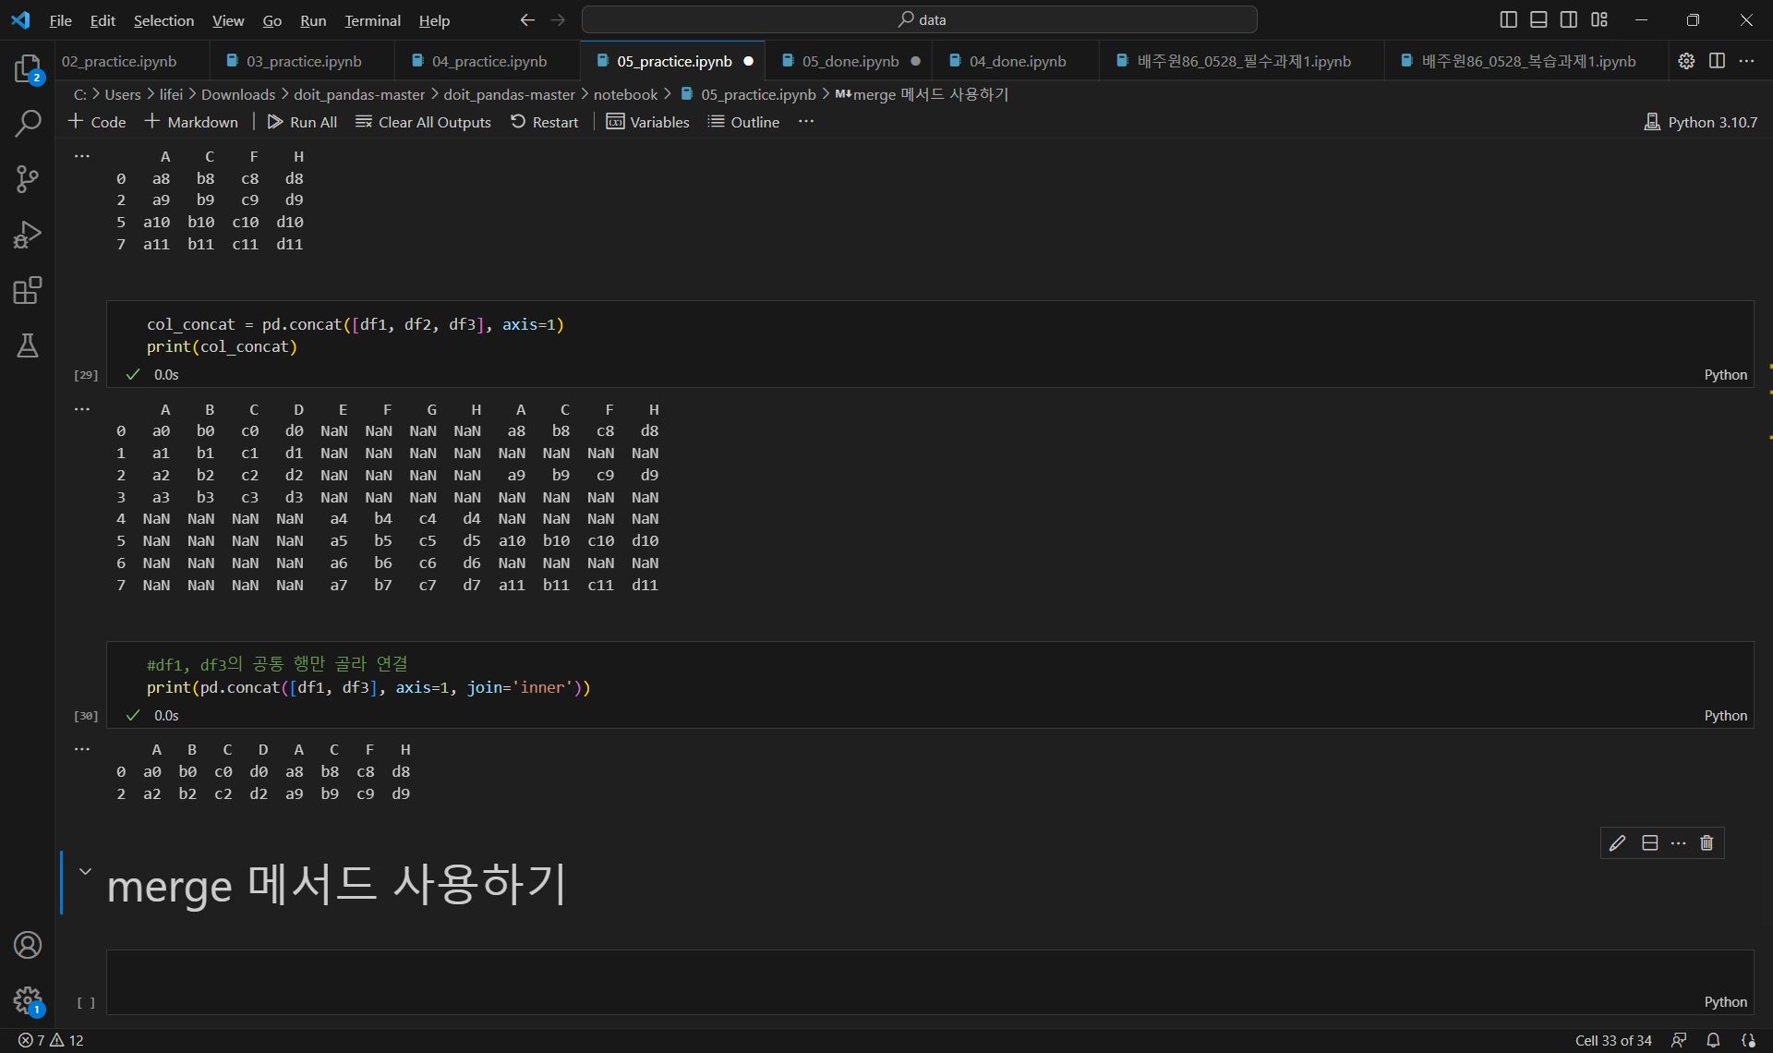Open Run and Debug view
The width and height of the screenshot is (1773, 1053).
[28, 235]
